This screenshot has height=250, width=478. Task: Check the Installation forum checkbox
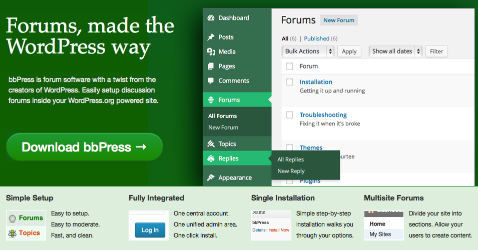click(x=289, y=82)
